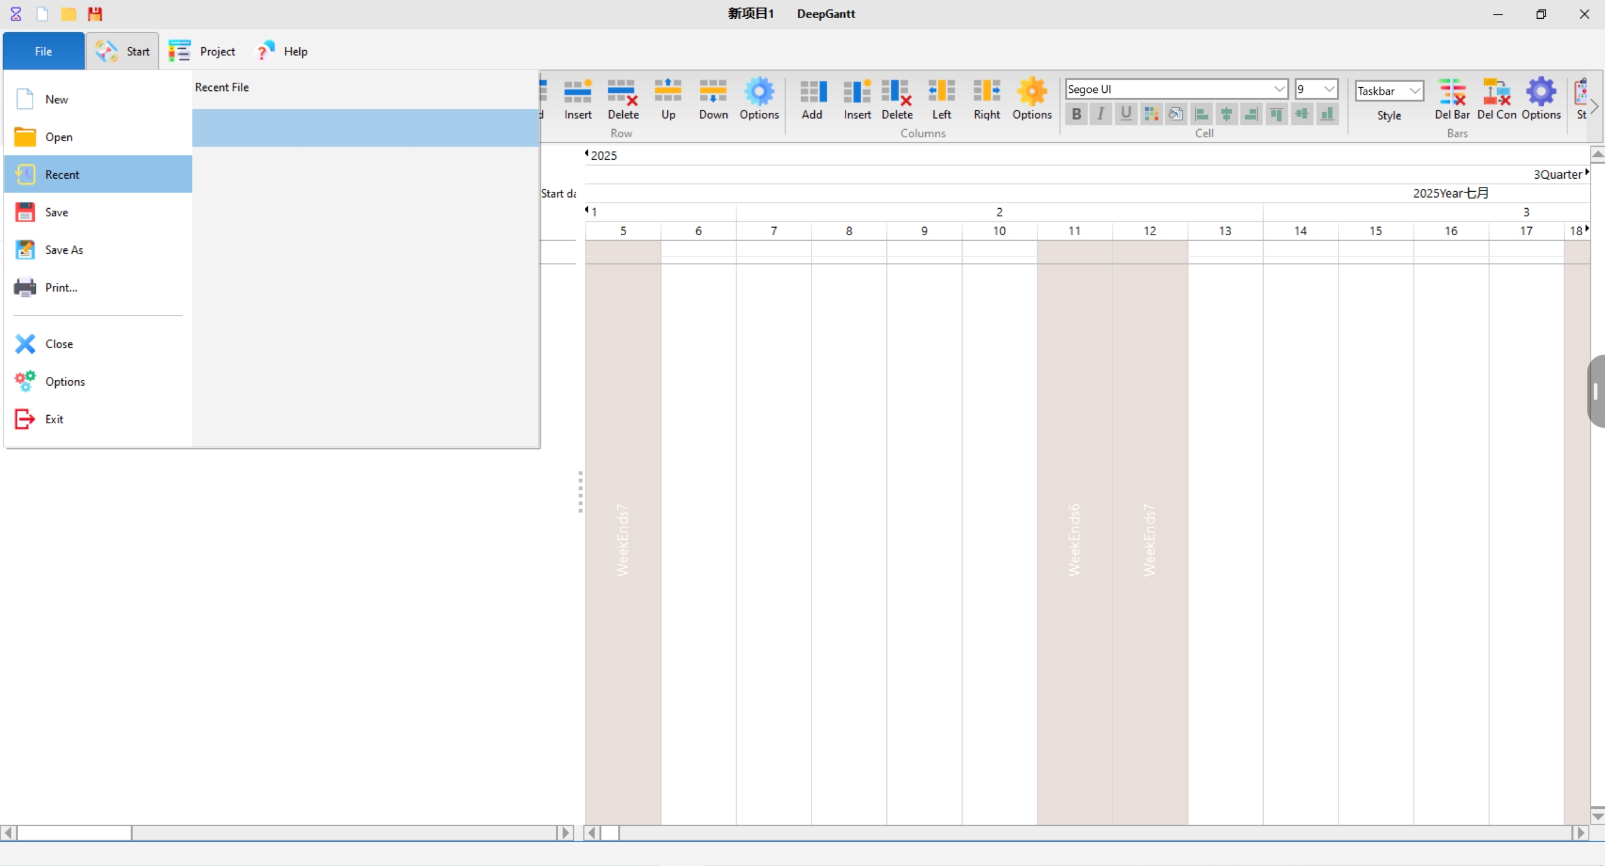The width and height of the screenshot is (1605, 866).
Task: Click the left arrow beside 2025 year header
Action: coord(586,153)
